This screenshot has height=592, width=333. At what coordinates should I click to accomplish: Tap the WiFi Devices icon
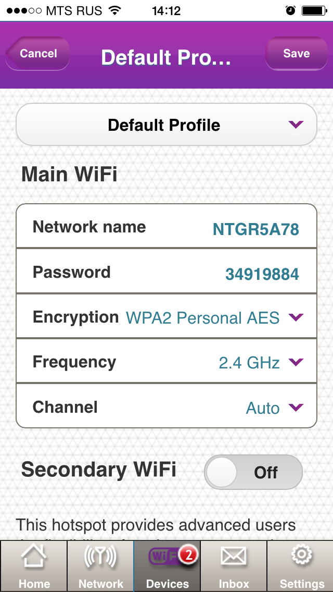tap(162, 558)
